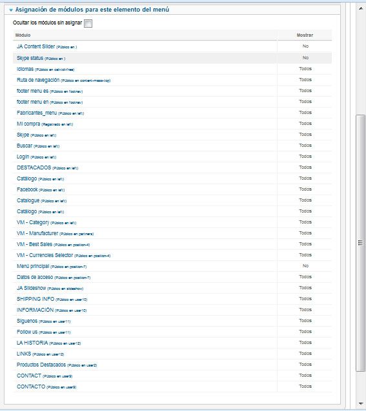Open the VM - Manufacturer module
Screen dimensions: 366x411
coord(37,233)
